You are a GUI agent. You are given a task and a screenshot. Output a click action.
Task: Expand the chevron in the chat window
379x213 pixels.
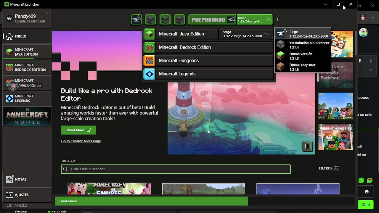point(371,70)
